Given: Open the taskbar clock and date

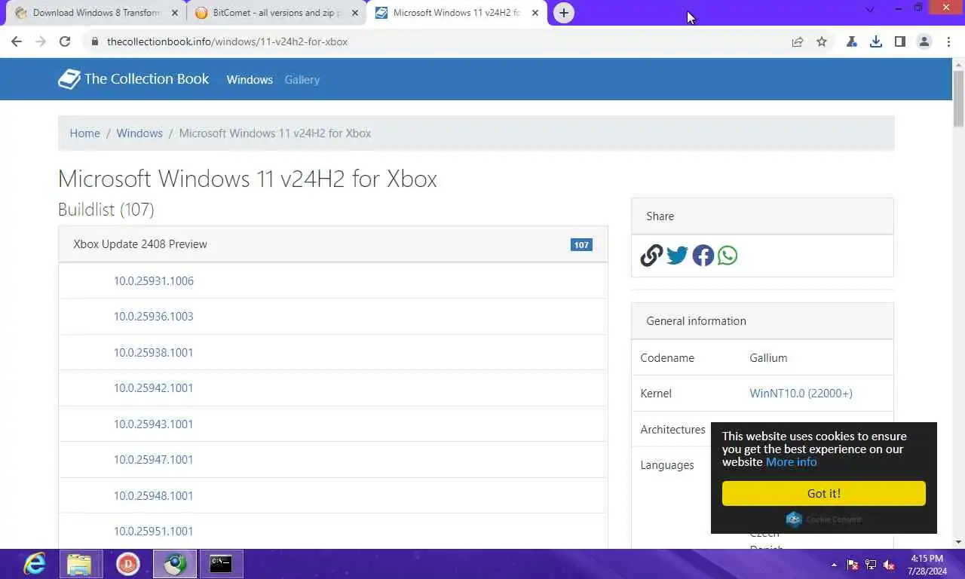Looking at the screenshot, I should (x=927, y=565).
